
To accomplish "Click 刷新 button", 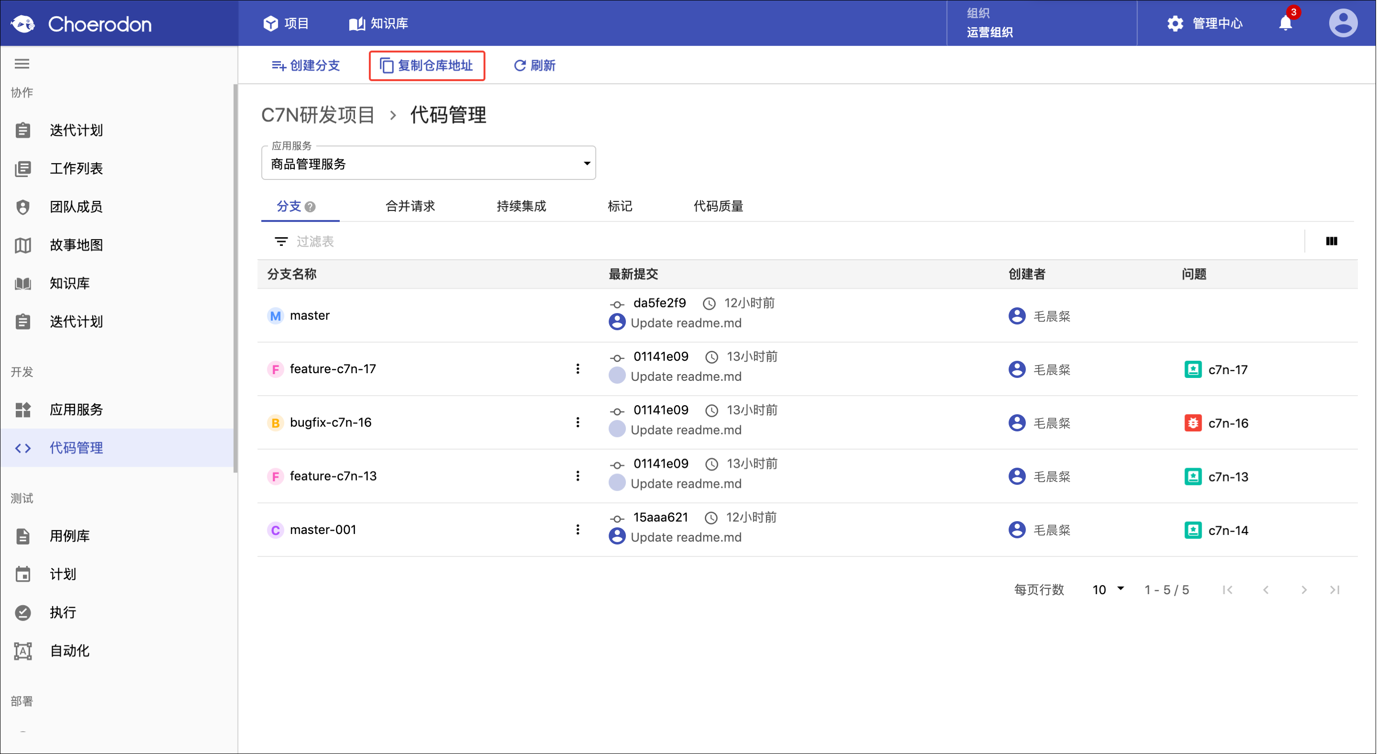I will click(x=534, y=66).
